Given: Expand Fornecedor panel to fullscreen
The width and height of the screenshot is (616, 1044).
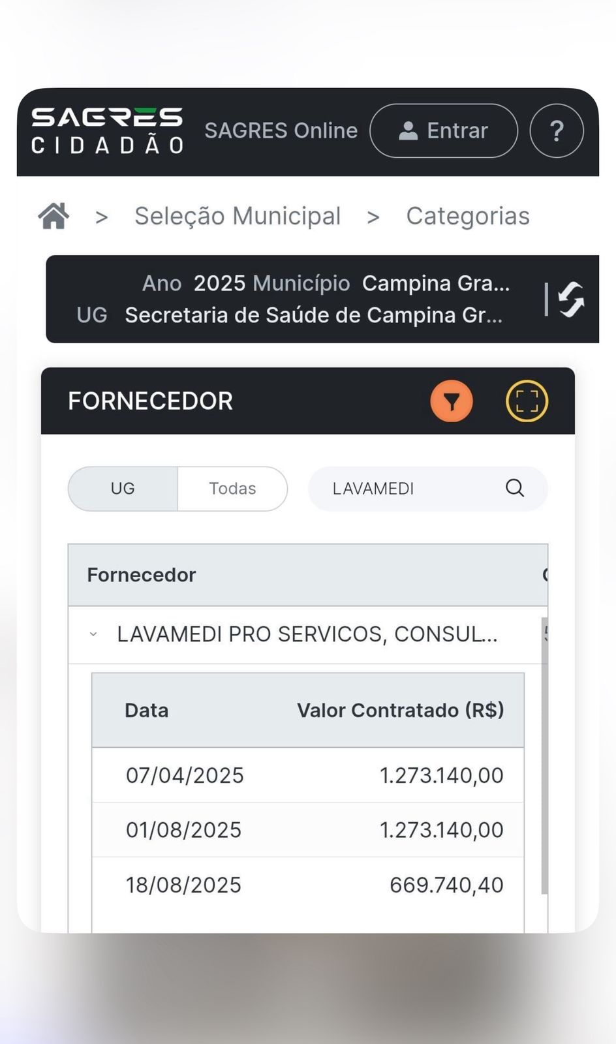Looking at the screenshot, I should [x=527, y=401].
